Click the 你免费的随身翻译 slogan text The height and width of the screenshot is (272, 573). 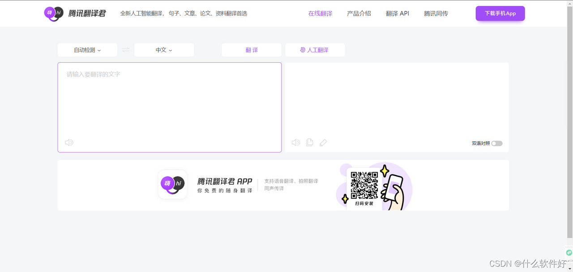click(225, 191)
